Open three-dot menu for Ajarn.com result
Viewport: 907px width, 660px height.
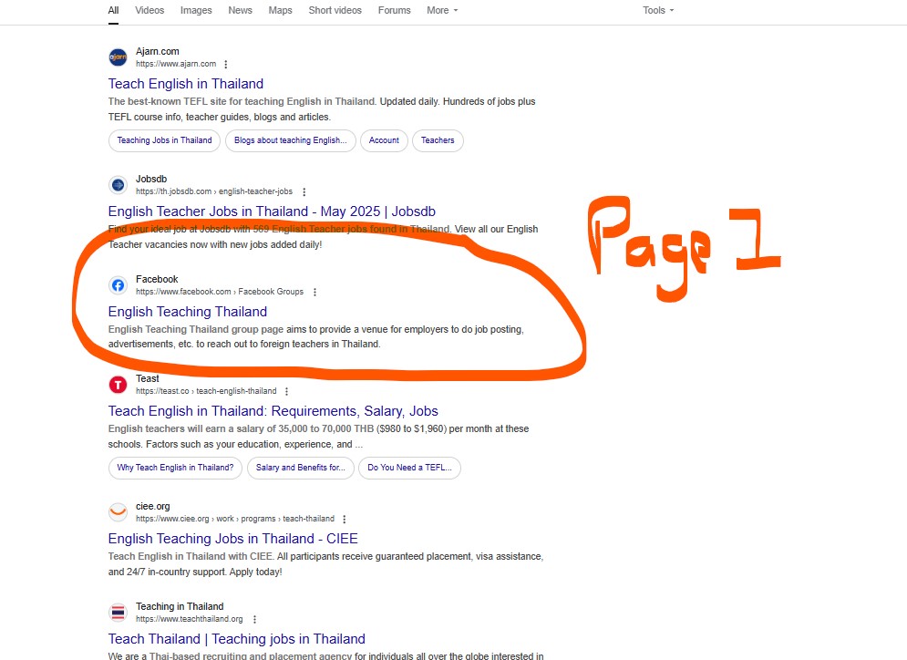(225, 64)
